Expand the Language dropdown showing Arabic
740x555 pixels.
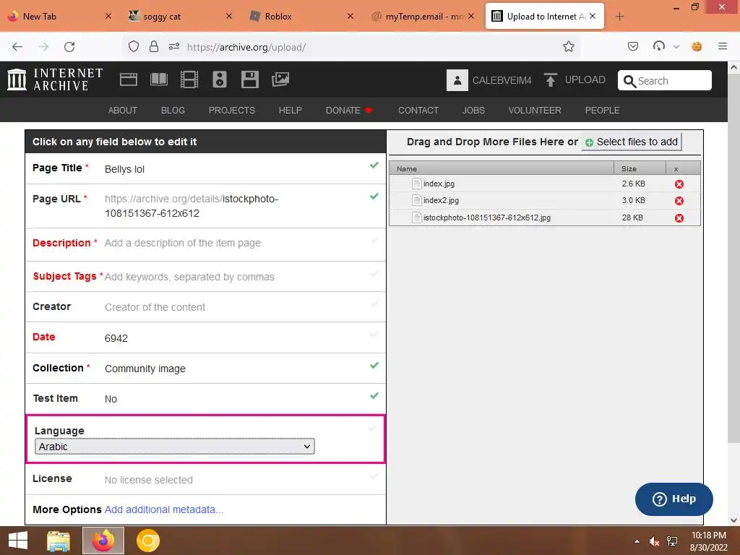point(175,447)
